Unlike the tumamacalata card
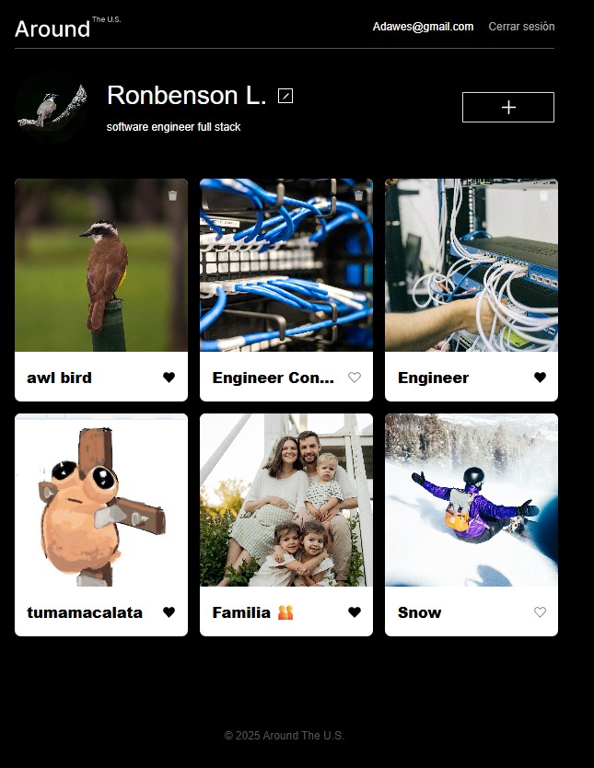 [169, 611]
